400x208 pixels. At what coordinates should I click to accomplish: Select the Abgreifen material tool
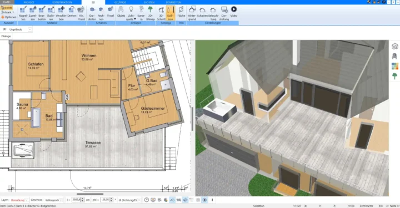[x=23, y=13]
